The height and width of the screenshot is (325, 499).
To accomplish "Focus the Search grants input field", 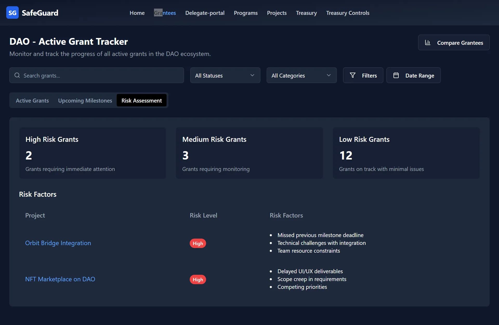I will pos(97,75).
